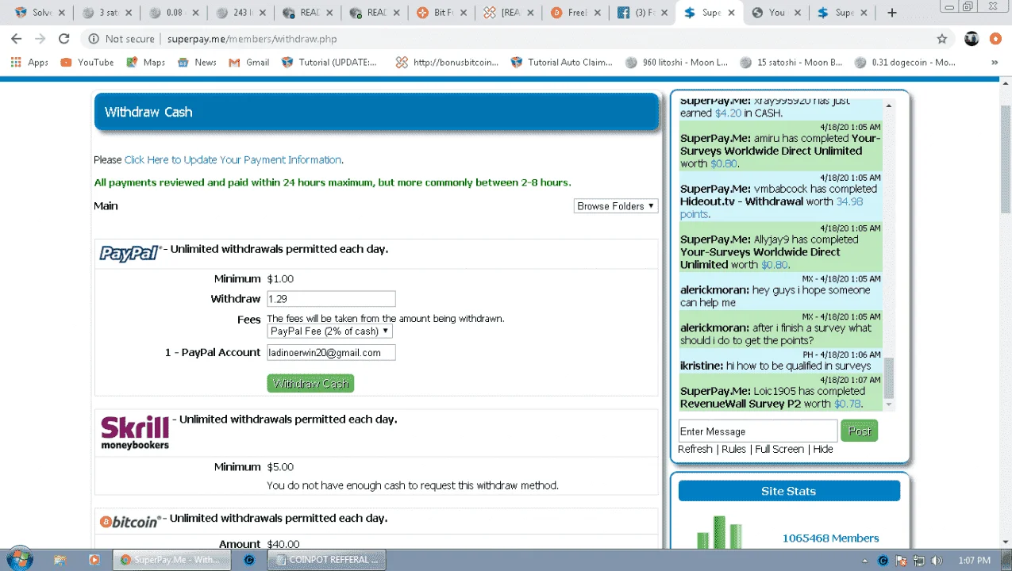Click the Refresh chat link
This screenshot has height=571, width=1012.
695,449
